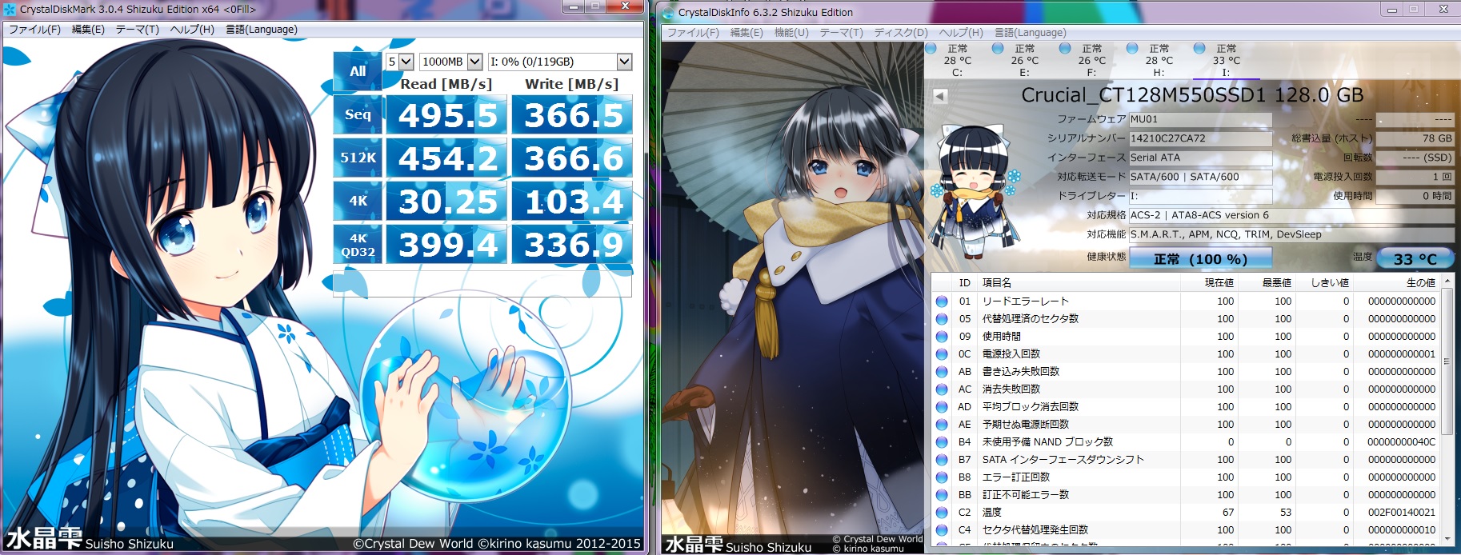Viewport: 1461px width, 555px height.
Task: Click status orb for C2 温度
Action: [942, 513]
